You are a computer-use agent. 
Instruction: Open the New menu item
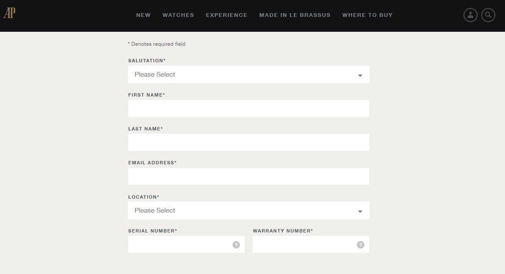coord(143,15)
